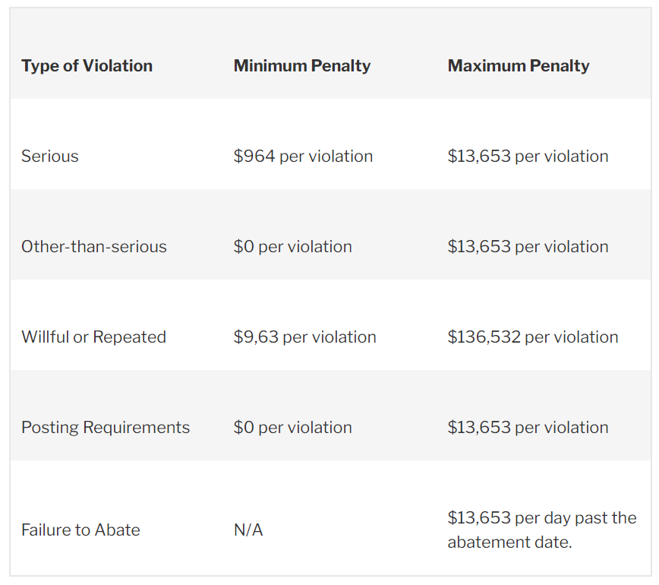Select the 'Failure to Abate' row label
The image size is (659, 585).
pos(80,530)
